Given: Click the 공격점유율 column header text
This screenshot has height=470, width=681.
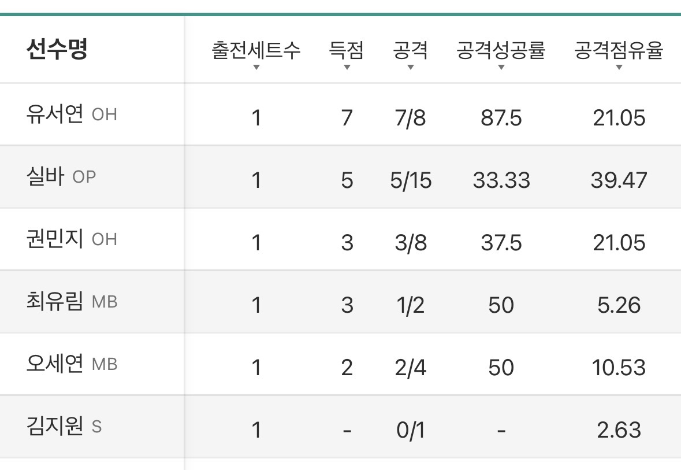Looking at the screenshot, I should [x=619, y=50].
